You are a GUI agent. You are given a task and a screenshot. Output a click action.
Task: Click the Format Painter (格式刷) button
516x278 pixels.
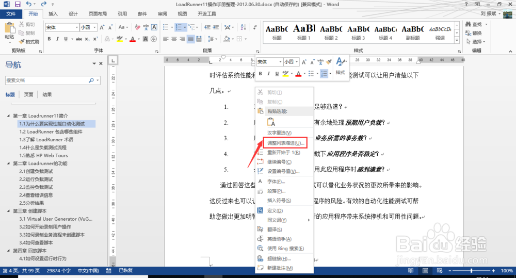point(29,41)
